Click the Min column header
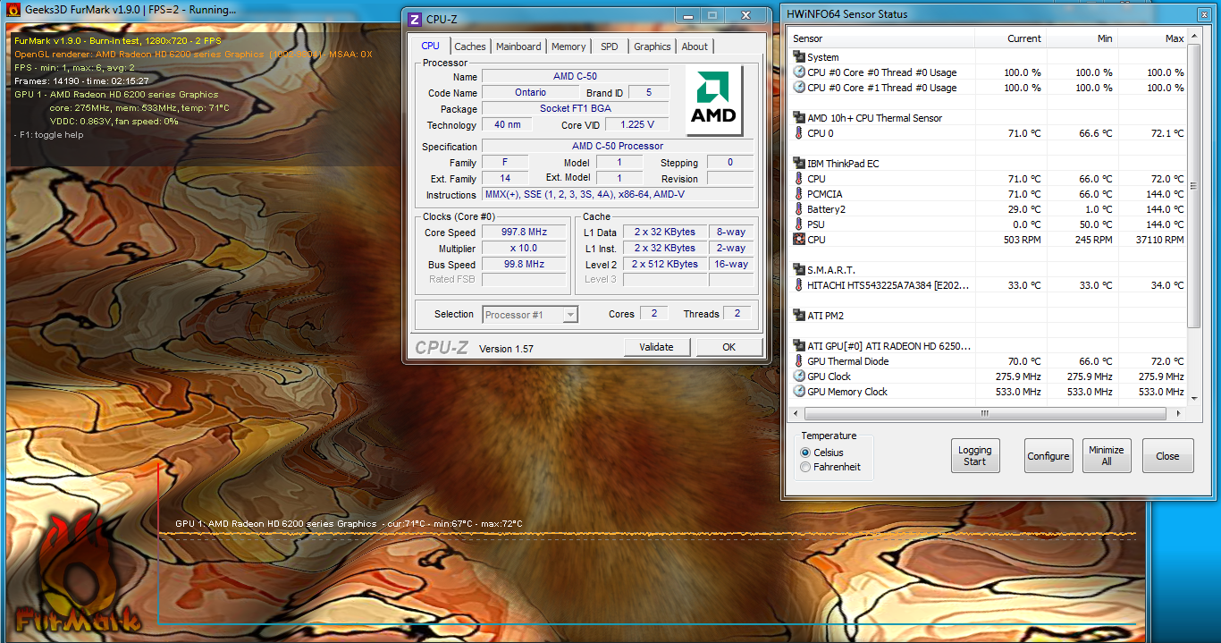The width and height of the screenshot is (1221, 643). 1082,38
